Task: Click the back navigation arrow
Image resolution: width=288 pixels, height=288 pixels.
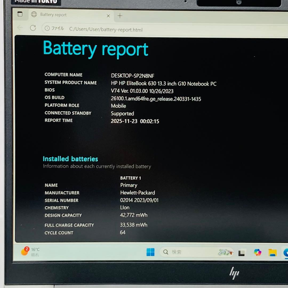Action: (20, 28)
